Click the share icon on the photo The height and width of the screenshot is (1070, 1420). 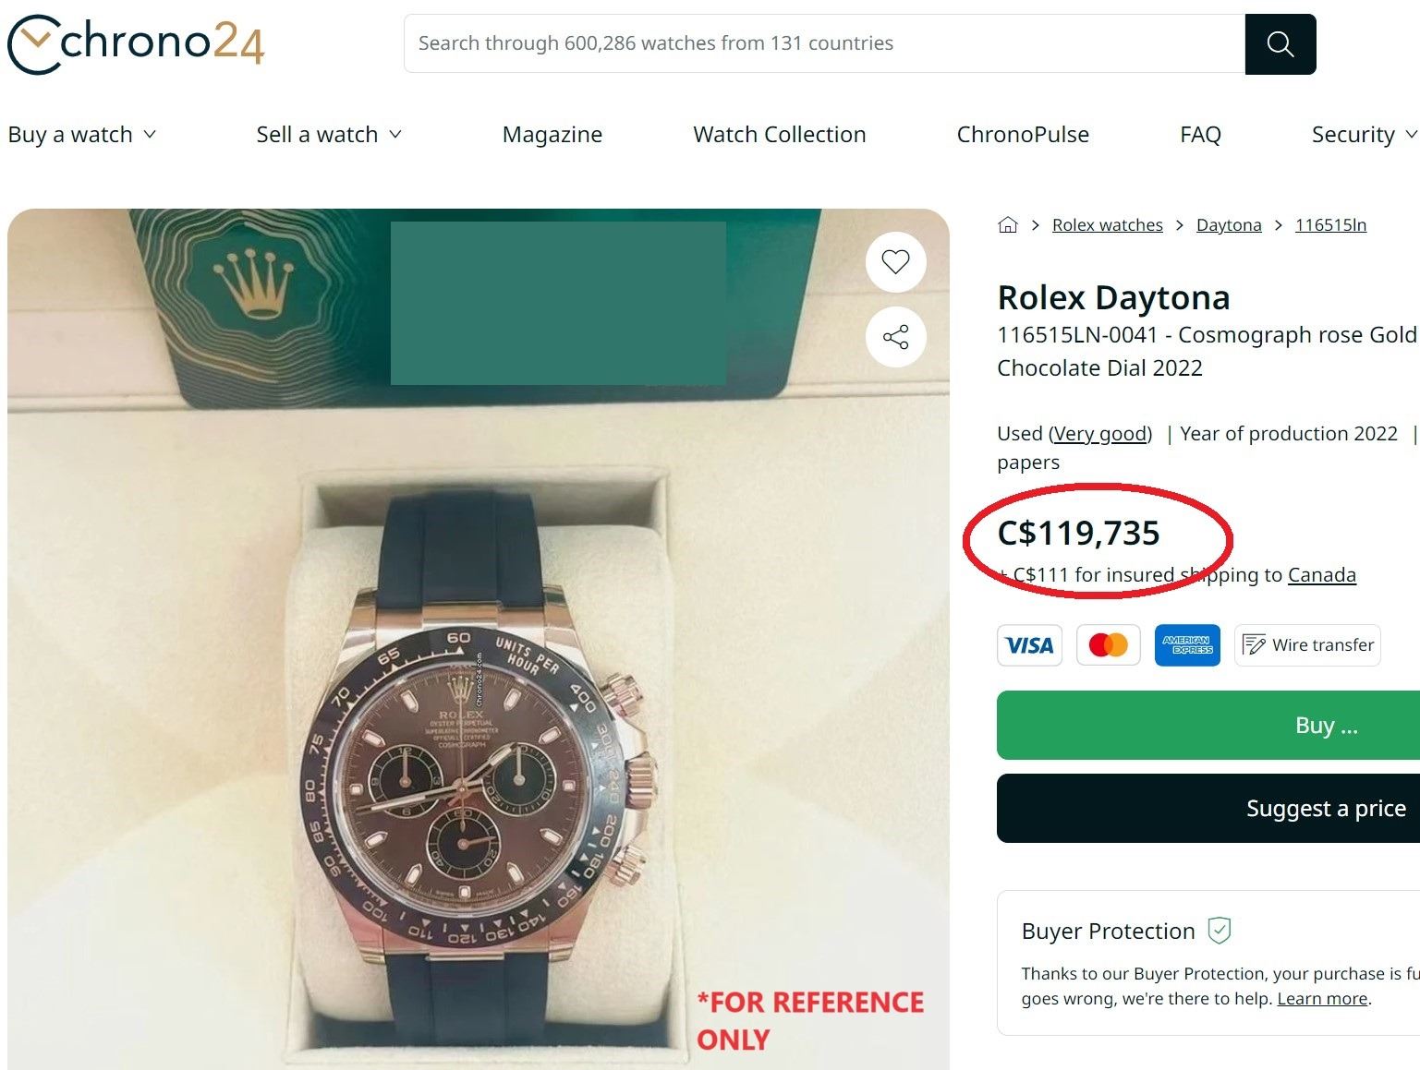(x=895, y=337)
